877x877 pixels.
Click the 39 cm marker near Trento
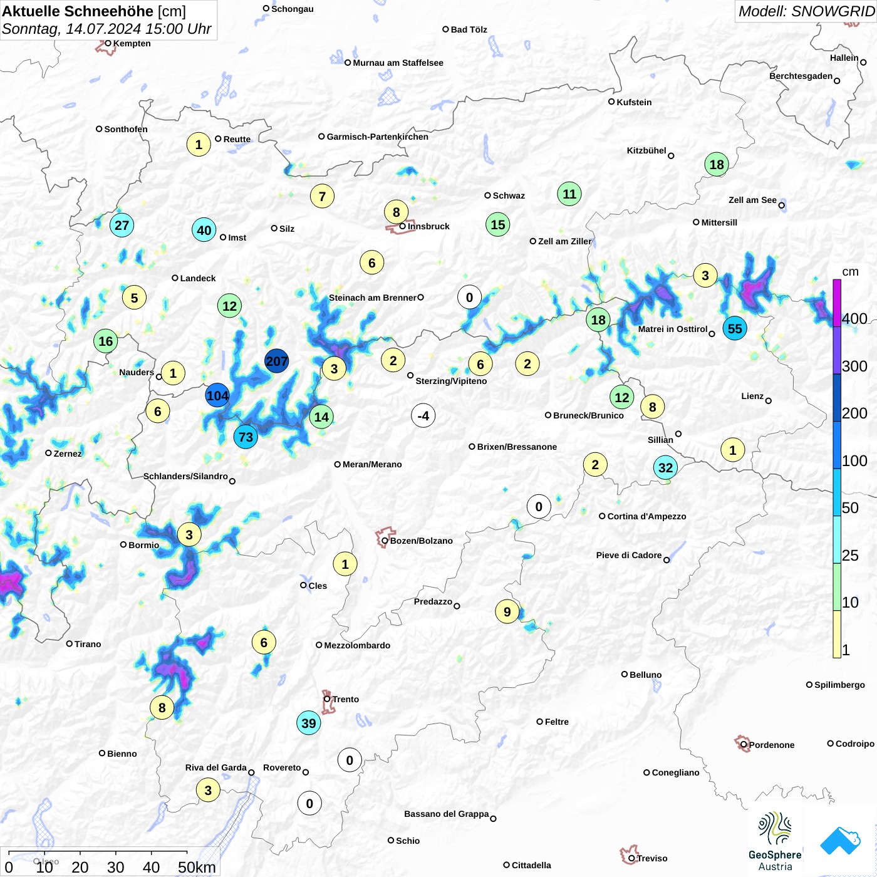click(x=309, y=723)
